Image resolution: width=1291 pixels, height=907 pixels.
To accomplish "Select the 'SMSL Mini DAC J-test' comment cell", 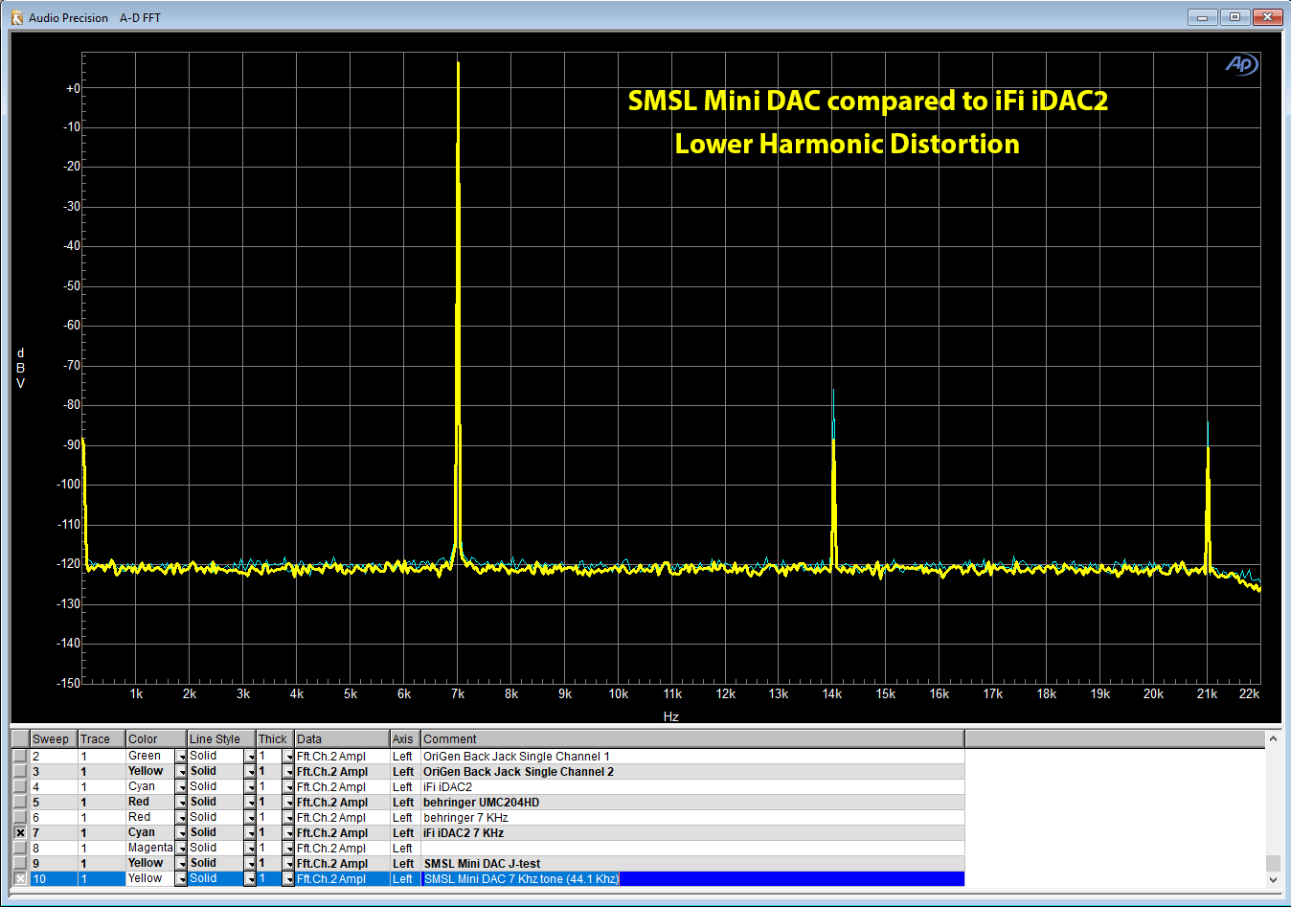I will pyautogui.click(x=692, y=864).
